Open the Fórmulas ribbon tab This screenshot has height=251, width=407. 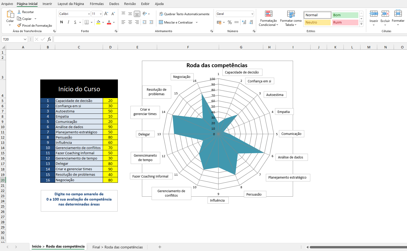[x=97, y=4]
